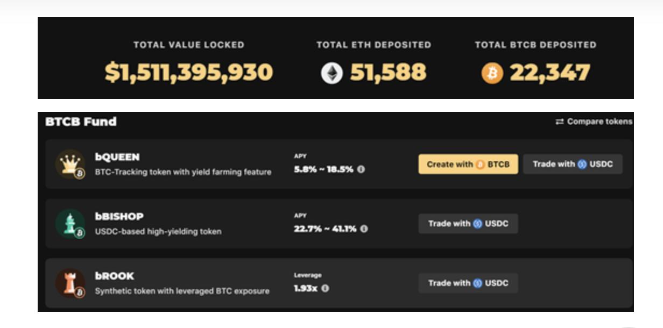Select the bQUEEN token name
Screen dimensions: 663x328
tap(117, 157)
